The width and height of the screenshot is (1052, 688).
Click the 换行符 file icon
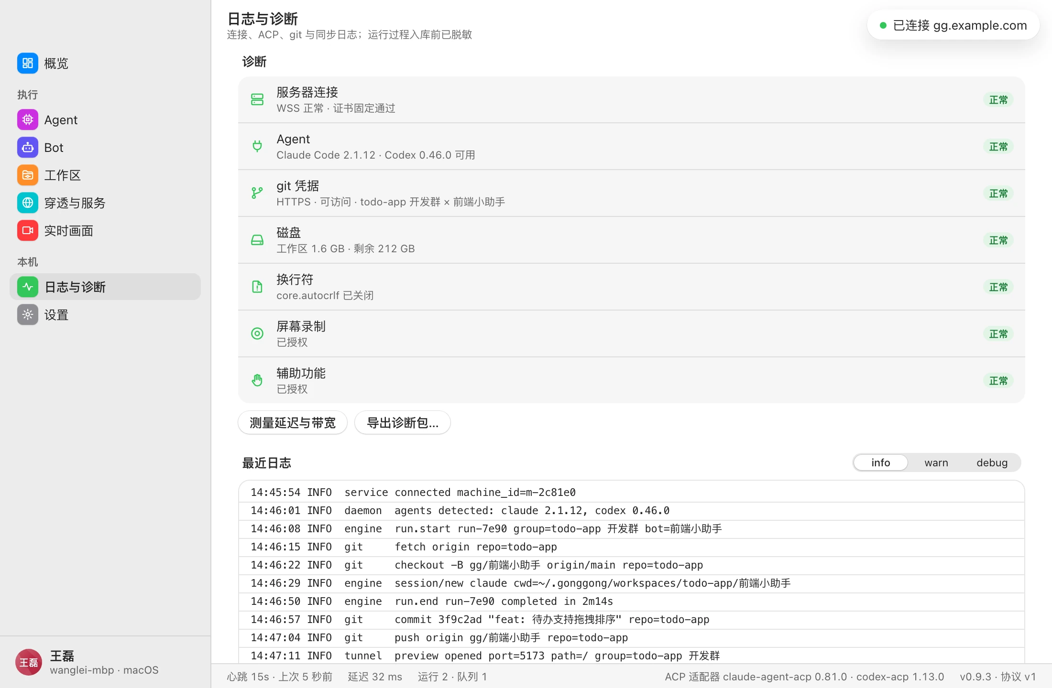click(x=257, y=287)
